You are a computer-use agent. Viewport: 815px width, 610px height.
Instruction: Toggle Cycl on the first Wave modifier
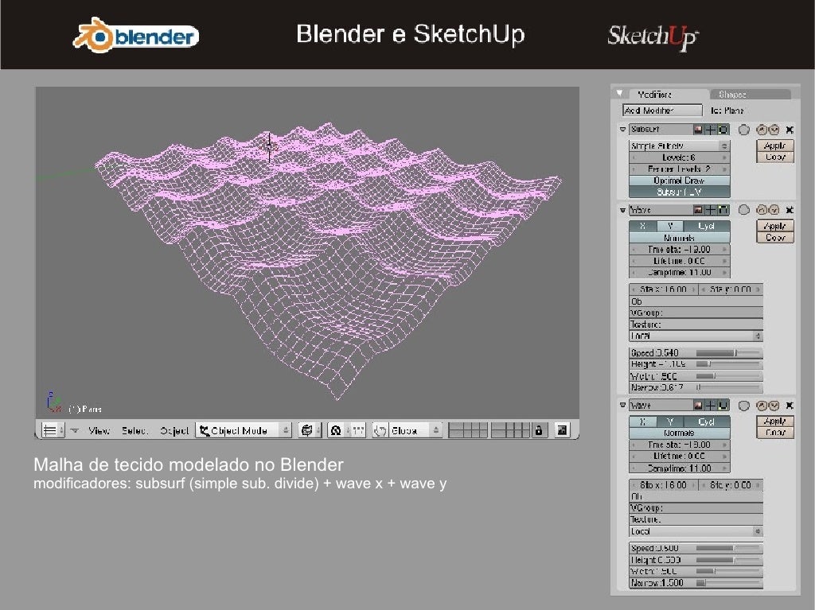pos(707,226)
